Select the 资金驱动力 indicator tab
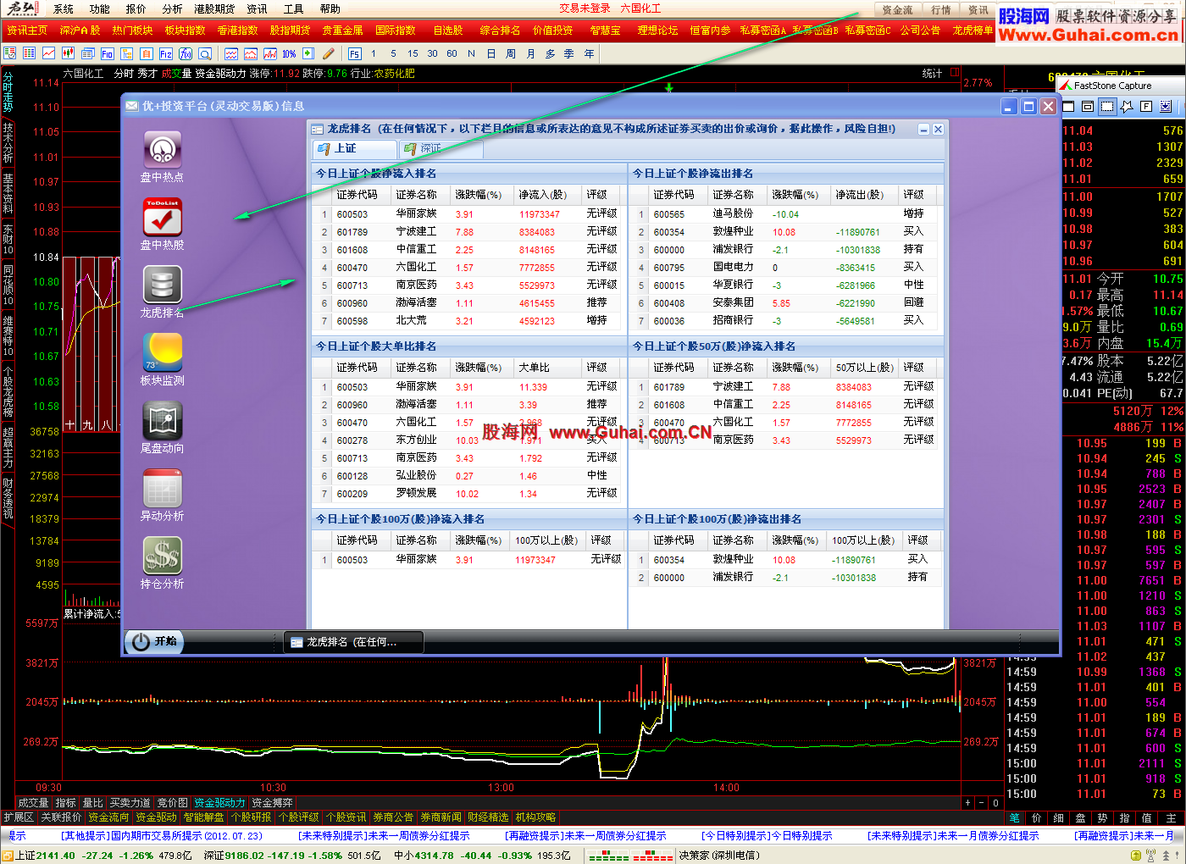The height and width of the screenshot is (864, 1186). (219, 803)
